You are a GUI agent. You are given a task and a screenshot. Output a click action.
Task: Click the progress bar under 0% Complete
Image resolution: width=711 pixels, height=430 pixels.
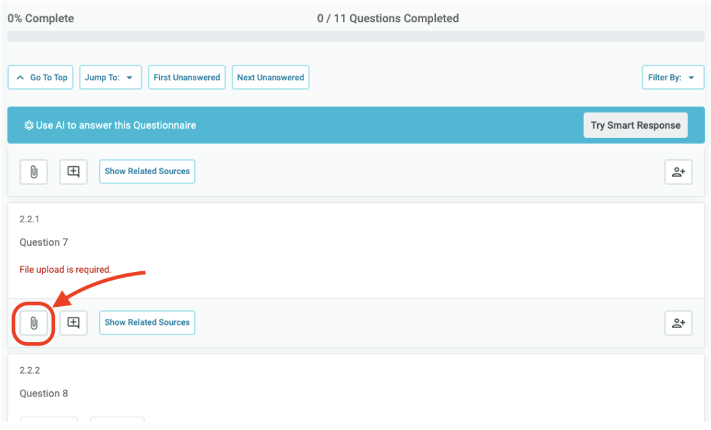356,37
